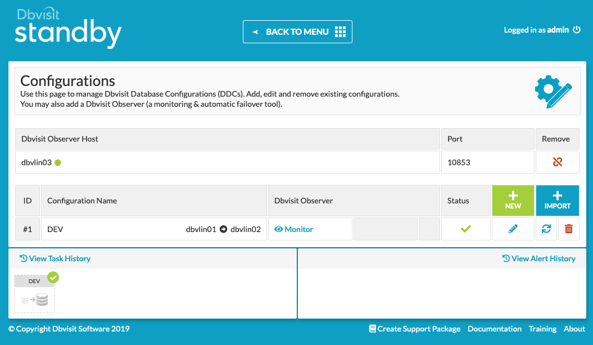Click the Remove column header
The image size is (593, 345).
coord(558,139)
